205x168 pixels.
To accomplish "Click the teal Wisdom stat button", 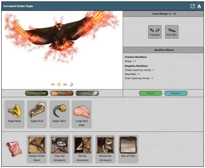I will pos(176,93).
